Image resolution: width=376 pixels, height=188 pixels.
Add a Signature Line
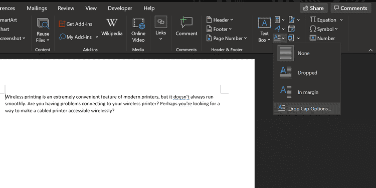click(x=291, y=20)
